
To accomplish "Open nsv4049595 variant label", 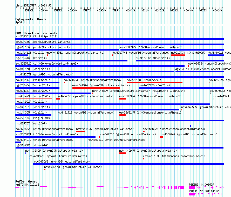I will [206, 107].
